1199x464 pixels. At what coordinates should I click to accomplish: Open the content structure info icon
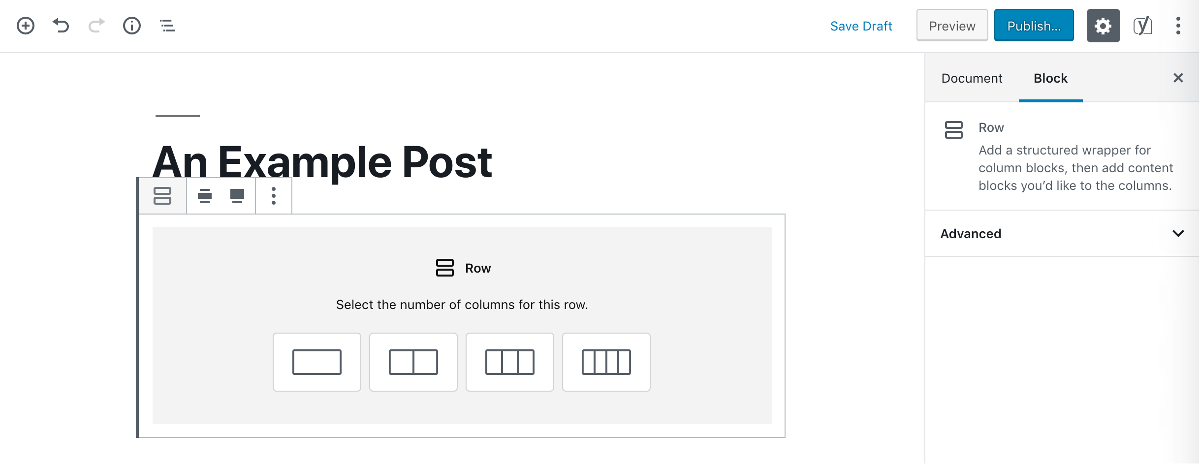[132, 26]
